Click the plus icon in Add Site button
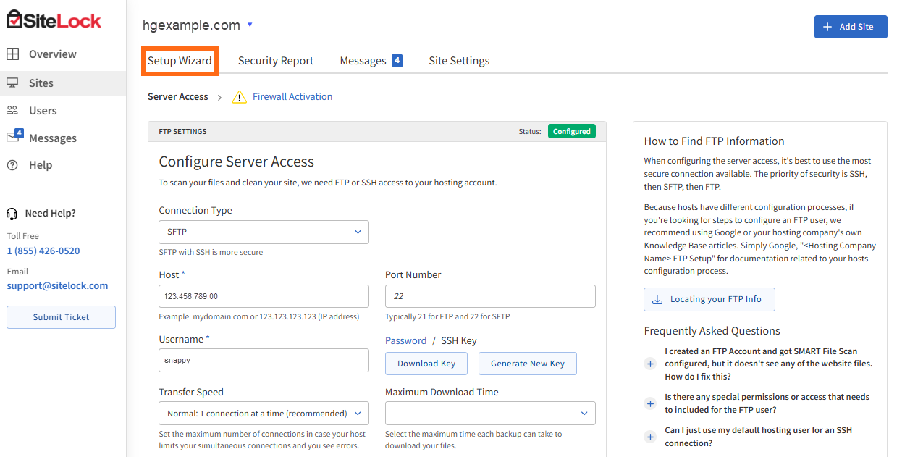This screenshot has width=910, height=457. coord(827,27)
